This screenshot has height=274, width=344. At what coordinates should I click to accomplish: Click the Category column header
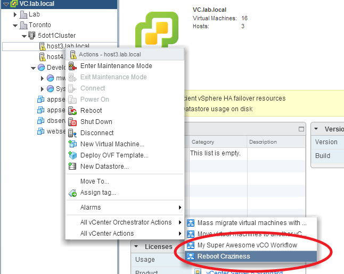[218, 142]
